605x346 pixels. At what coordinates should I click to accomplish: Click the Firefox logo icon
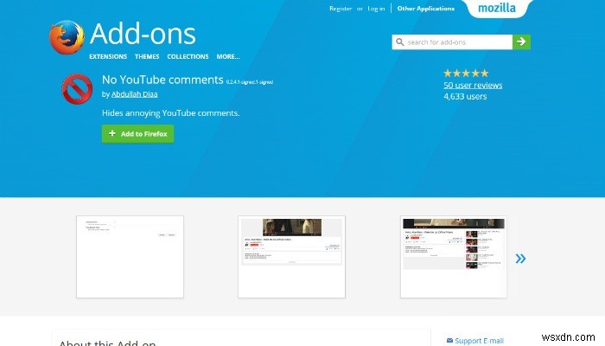point(67,37)
